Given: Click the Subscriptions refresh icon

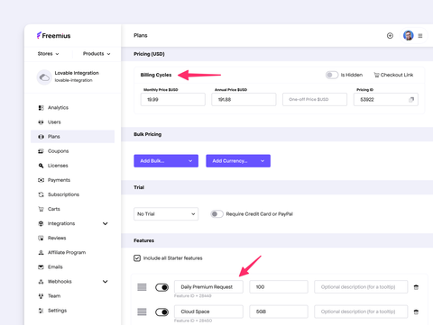Looking at the screenshot, I should pos(41,194).
